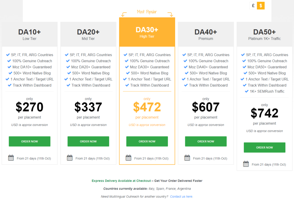Order the DA30+ High Tier package
This screenshot has width=294, height=199.
pyautogui.click(x=147, y=141)
